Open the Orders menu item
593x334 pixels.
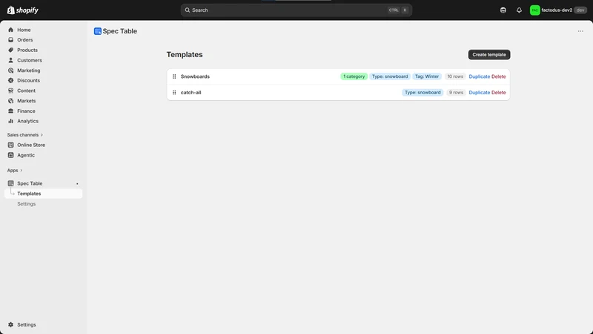[25, 40]
